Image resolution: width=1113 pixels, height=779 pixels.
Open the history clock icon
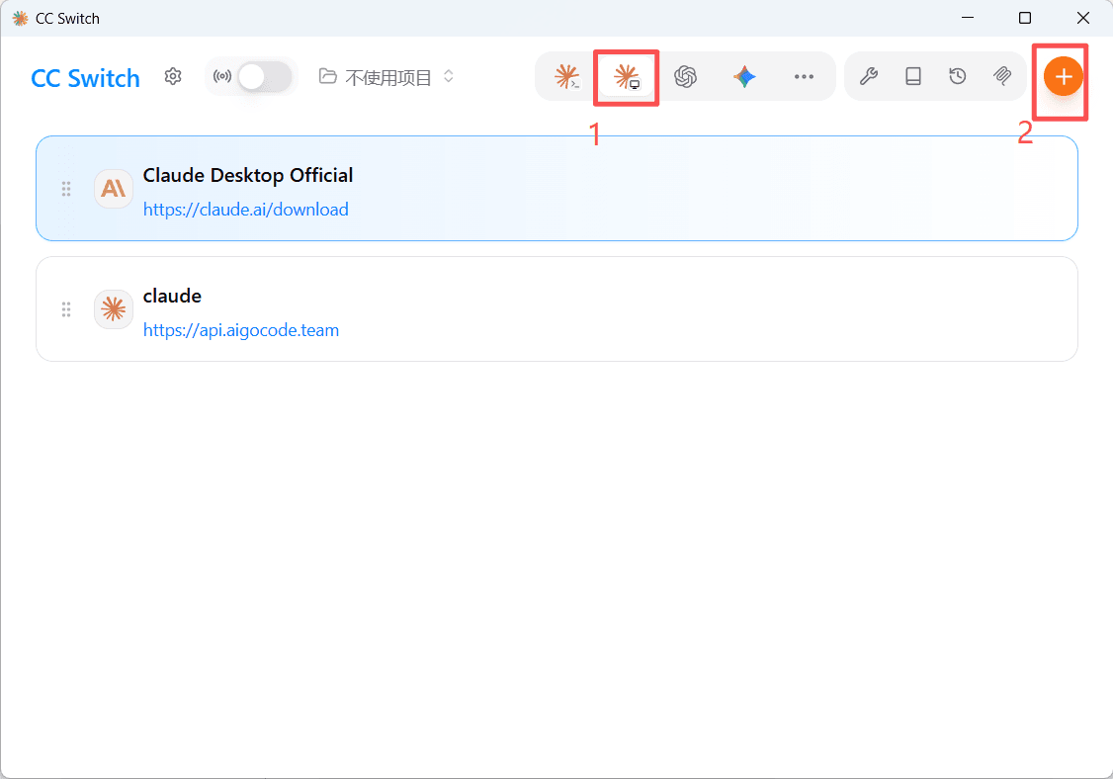point(958,76)
